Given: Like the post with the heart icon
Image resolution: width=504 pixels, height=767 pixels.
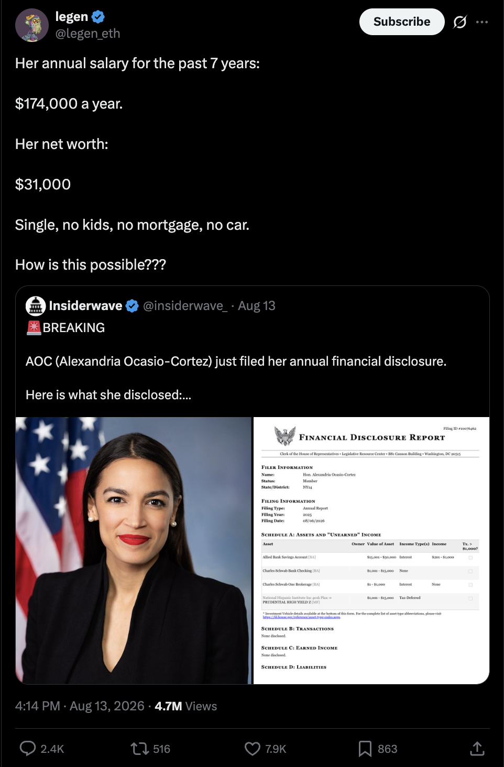Looking at the screenshot, I should [253, 748].
